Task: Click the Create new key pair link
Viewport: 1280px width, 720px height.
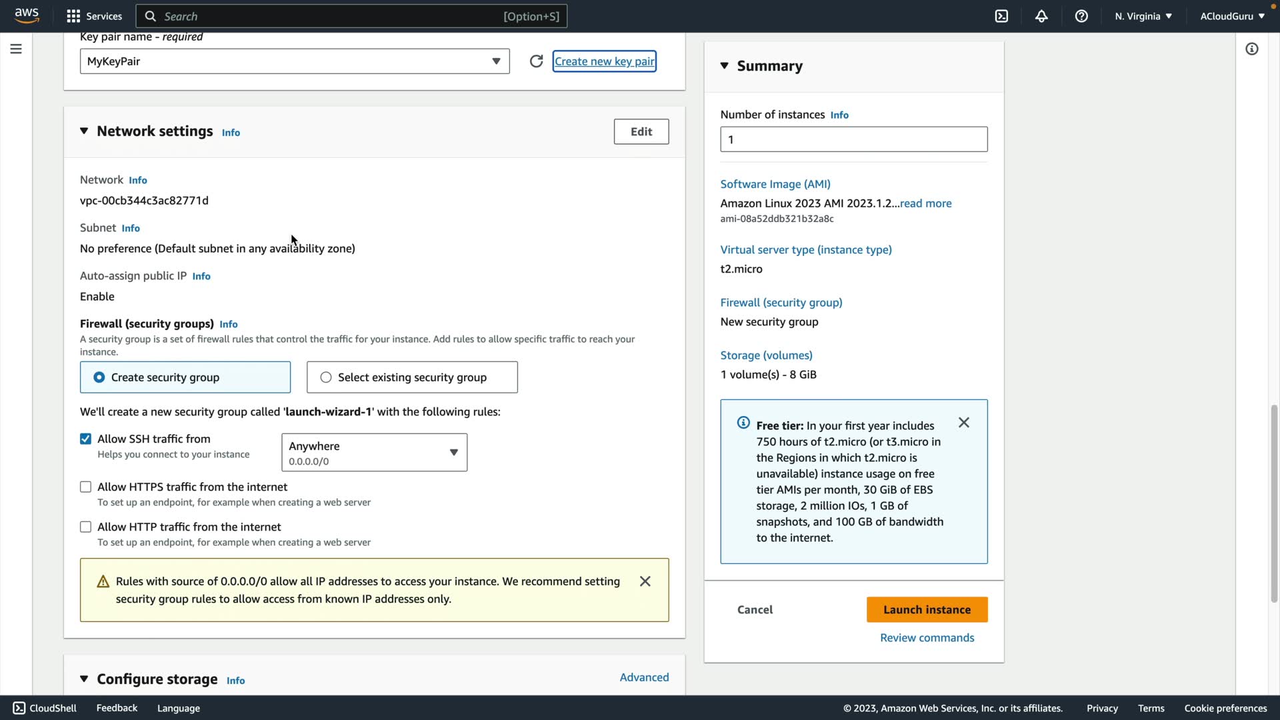Action: (604, 61)
